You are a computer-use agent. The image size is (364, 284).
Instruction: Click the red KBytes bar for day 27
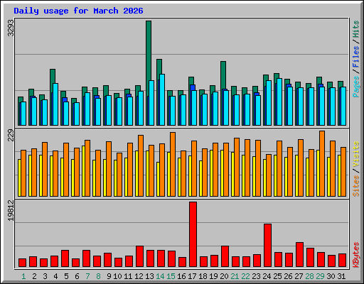click(x=299, y=255)
